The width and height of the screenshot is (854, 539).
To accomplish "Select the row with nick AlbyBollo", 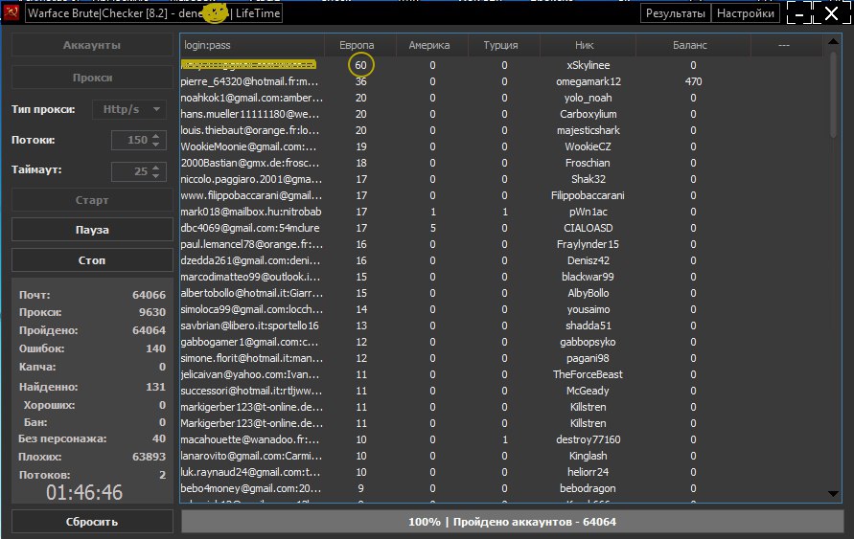I will pos(501,293).
